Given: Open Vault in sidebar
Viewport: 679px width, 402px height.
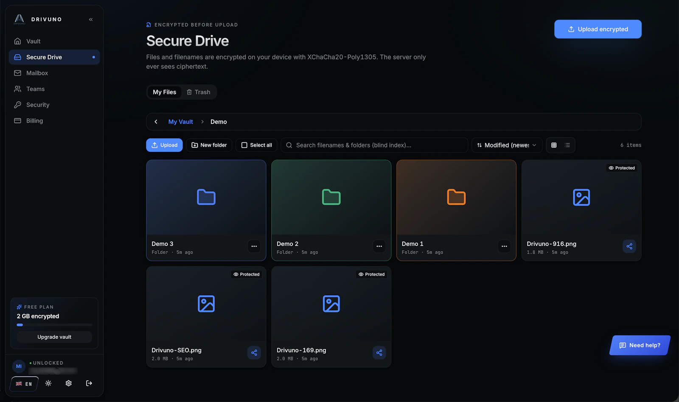Looking at the screenshot, I should pos(54,41).
